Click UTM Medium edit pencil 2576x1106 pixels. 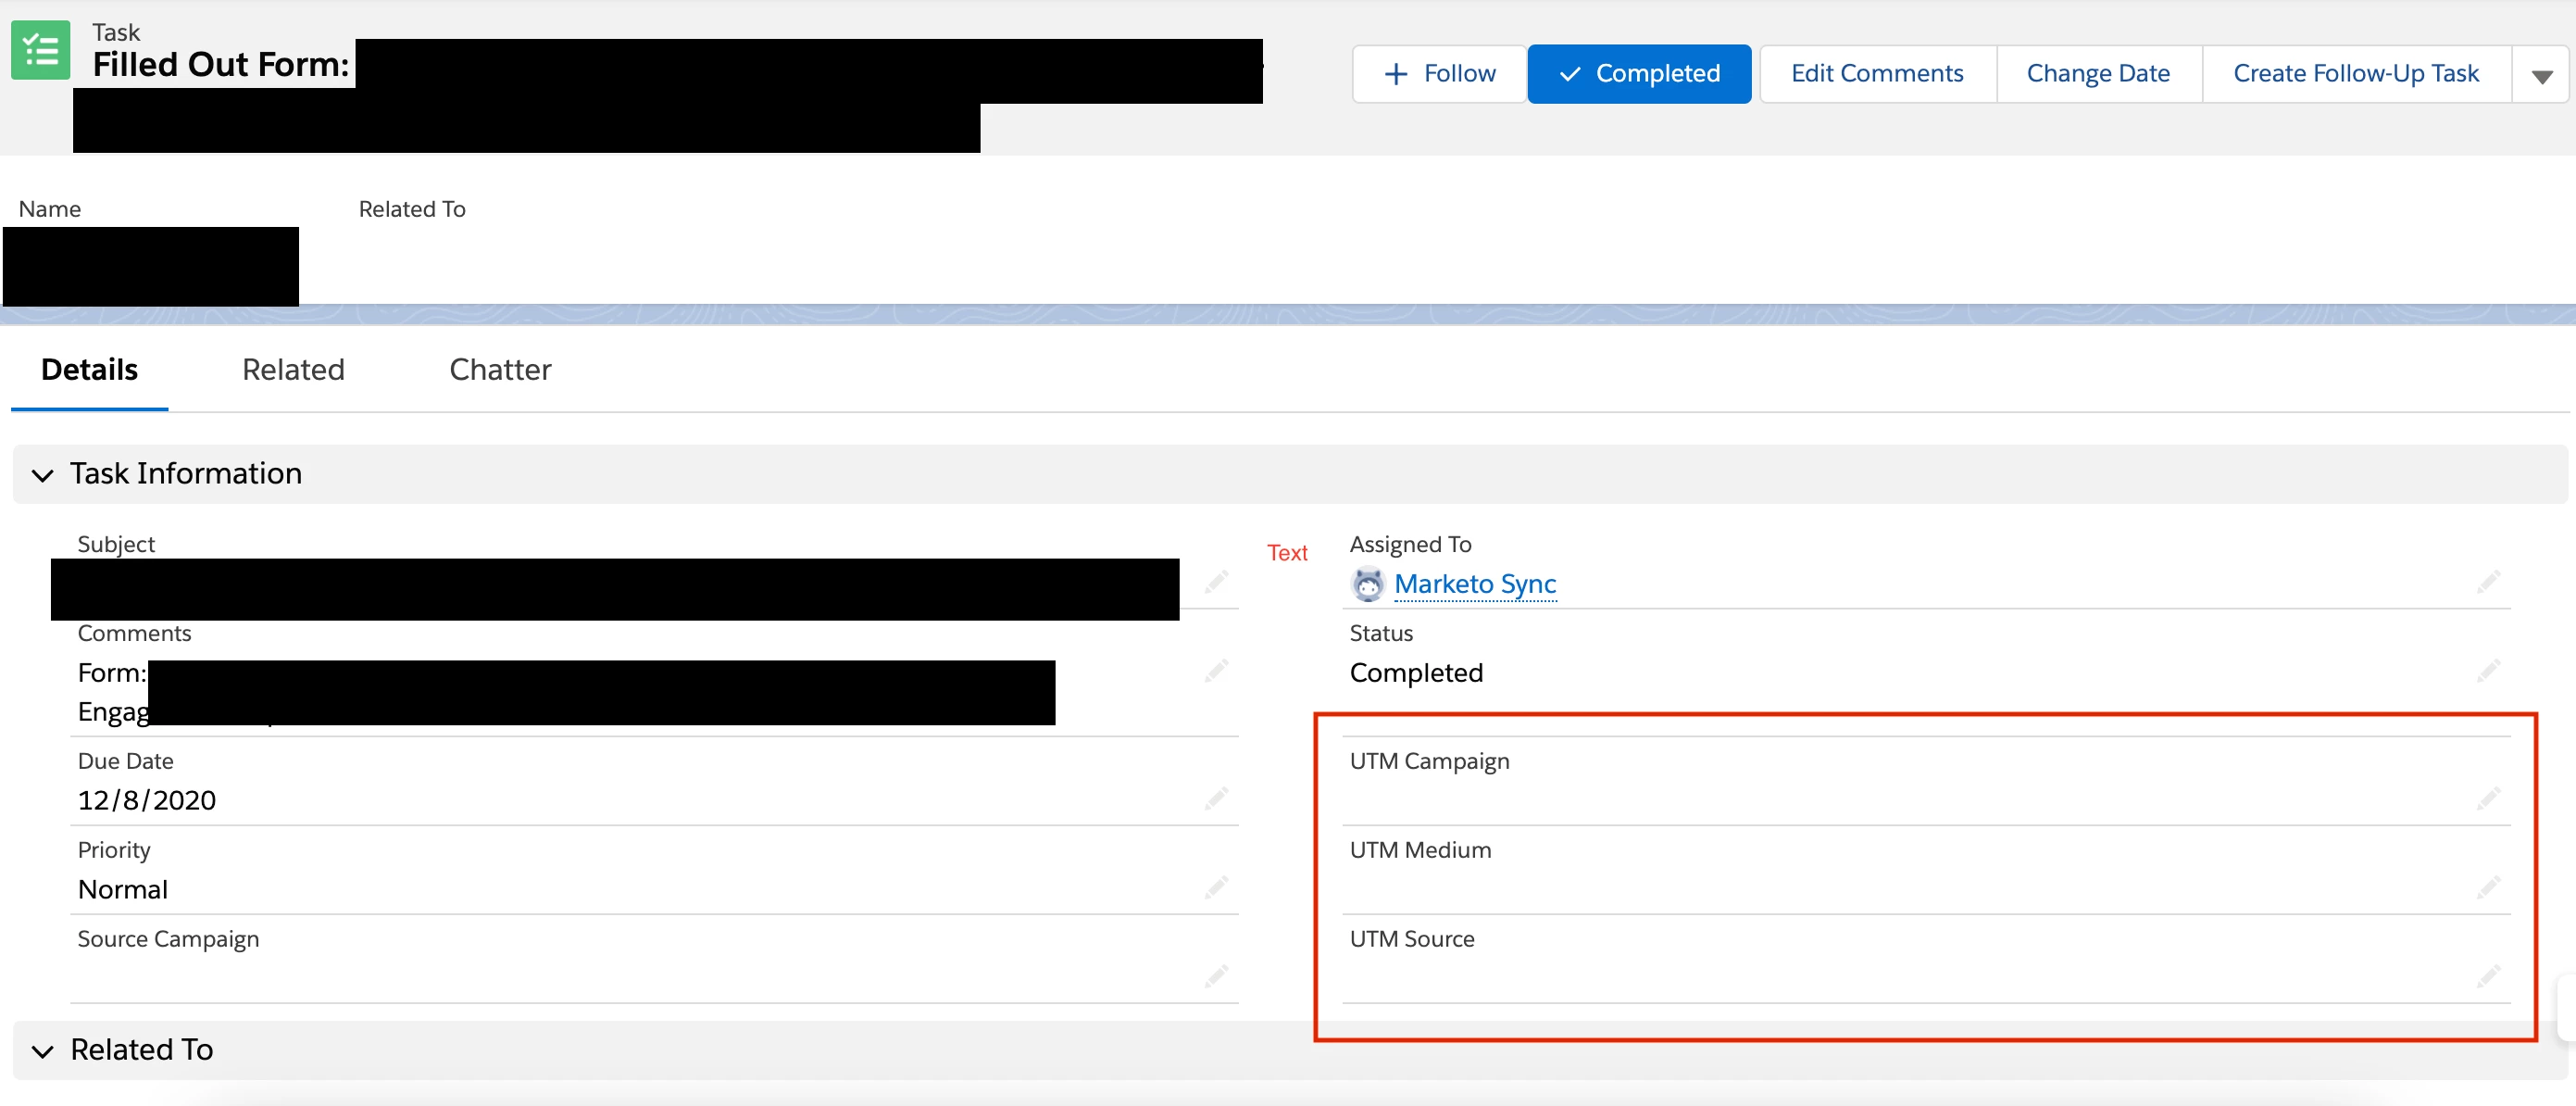click(x=2488, y=887)
